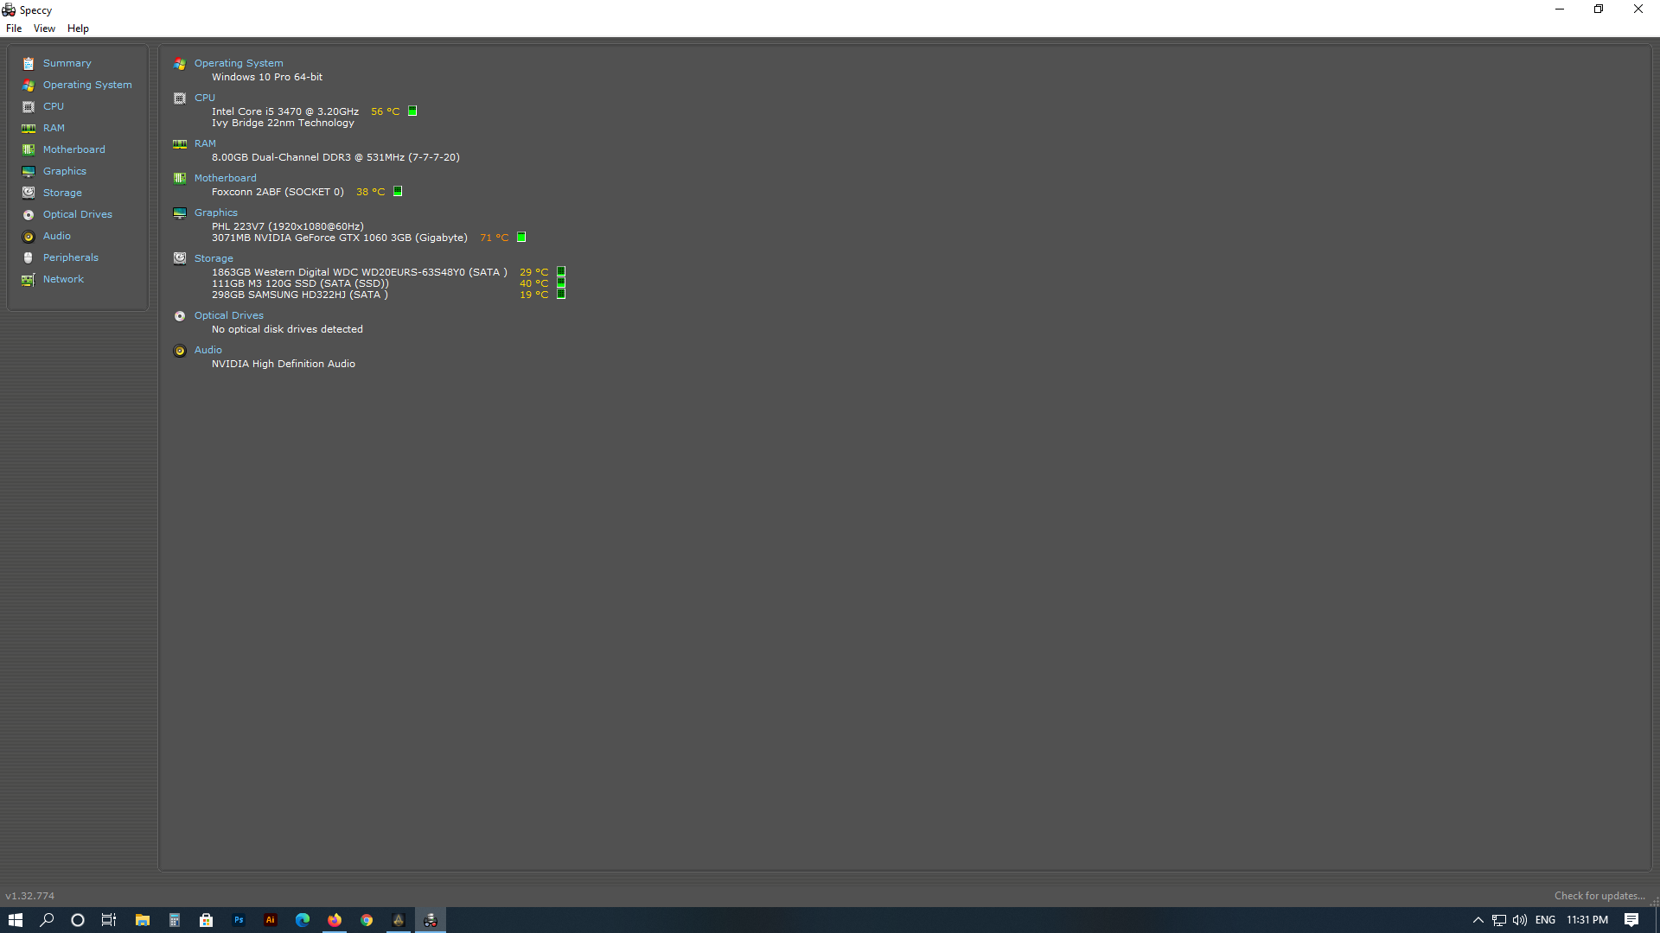
Task: Show hidden system tray icons
Action: (x=1478, y=920)
